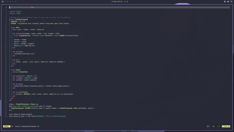Click 'def to_json(*args)' method line

tap(20, 92)
